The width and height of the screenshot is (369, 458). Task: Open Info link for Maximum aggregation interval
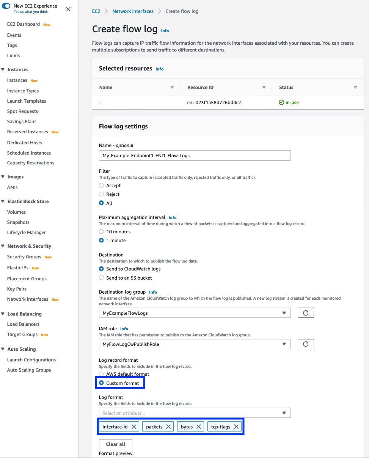173,217
